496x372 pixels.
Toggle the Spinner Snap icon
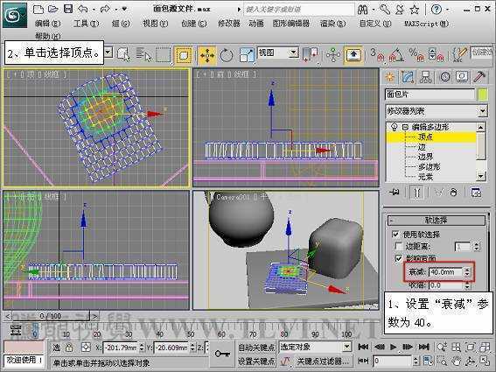tap(436, 54)
